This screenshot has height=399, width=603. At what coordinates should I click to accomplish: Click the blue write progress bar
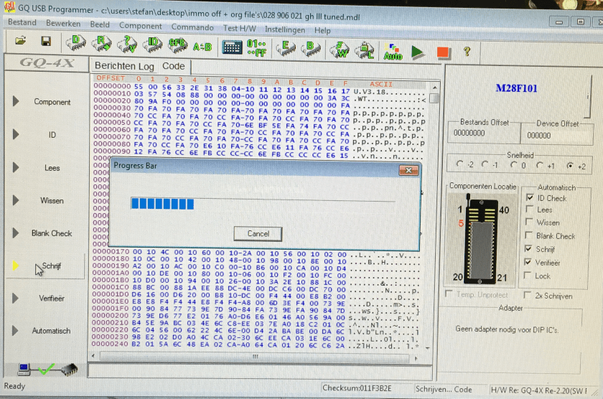pos(163,204)
